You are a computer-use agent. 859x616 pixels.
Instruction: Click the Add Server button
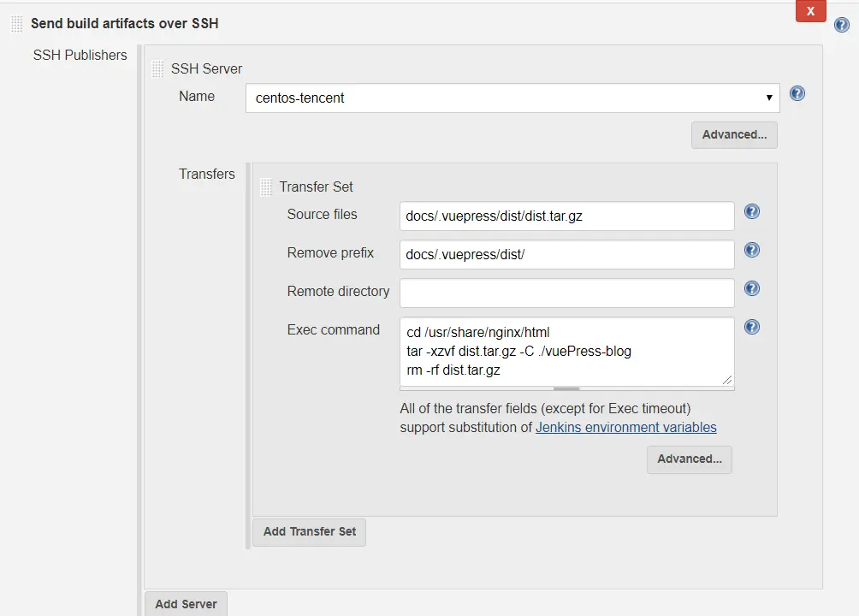186,604
